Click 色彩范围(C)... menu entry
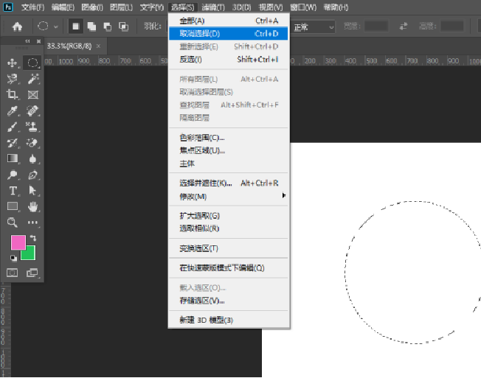Image resolution: width=481 pixels, height=378 pixels. [202, 137]
